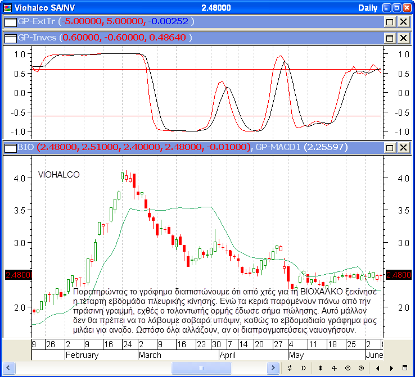
Task: Click the GP-MACD1 indicator label
Action: (x=278, y=147)
